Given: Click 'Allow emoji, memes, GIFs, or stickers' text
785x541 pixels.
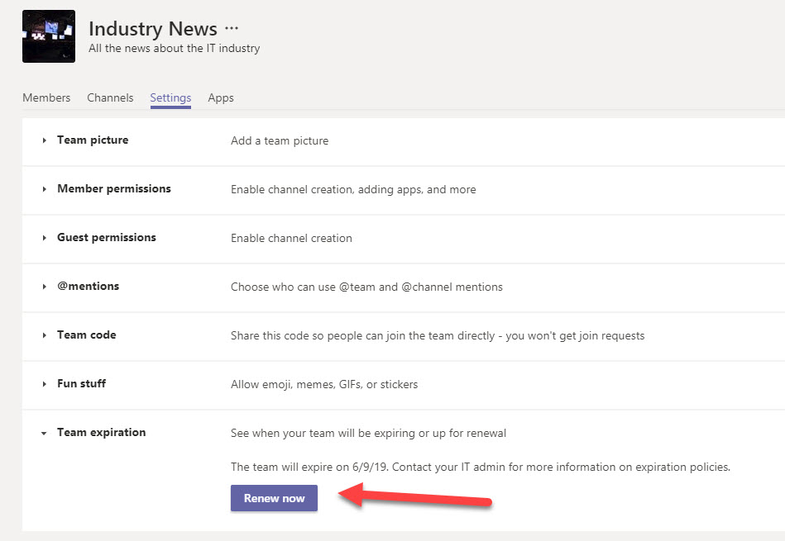Looking at the screenshot, I should 324,385.
